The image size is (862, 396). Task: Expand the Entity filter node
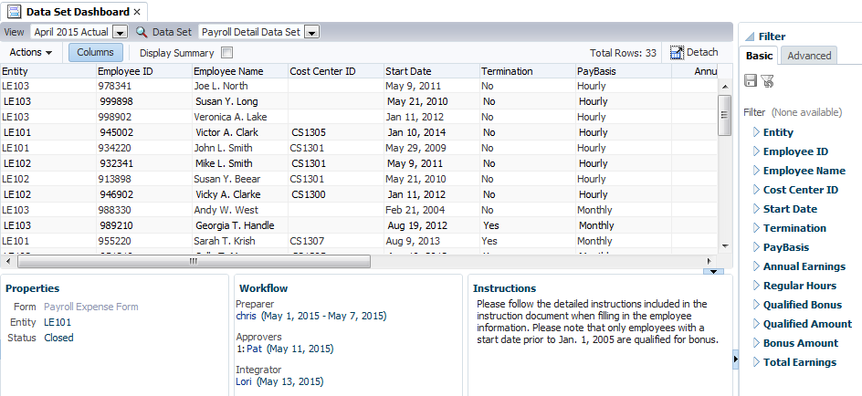coord(756,132)
